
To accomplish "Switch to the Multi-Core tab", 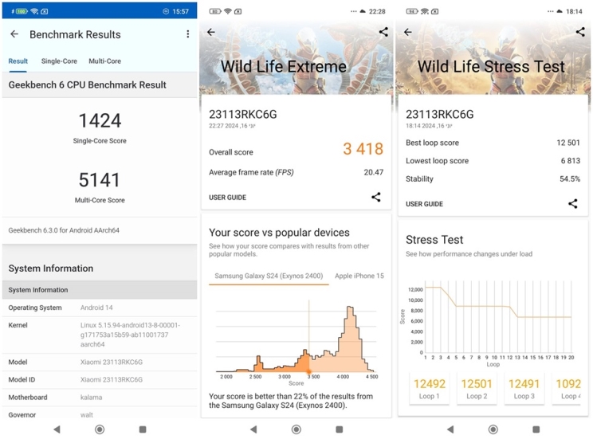I will pos(104,61).
